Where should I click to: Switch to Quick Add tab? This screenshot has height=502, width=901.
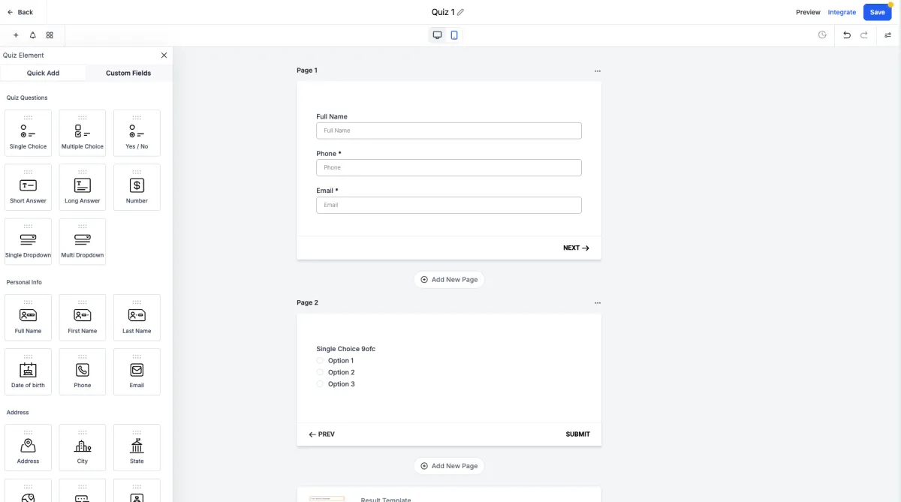43,73
